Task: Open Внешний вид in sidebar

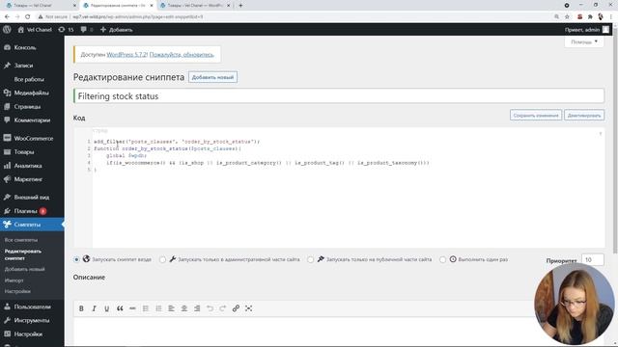Action: coord(32,197)
